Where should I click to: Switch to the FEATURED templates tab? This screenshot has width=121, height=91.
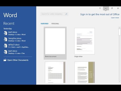coord(45,24)
